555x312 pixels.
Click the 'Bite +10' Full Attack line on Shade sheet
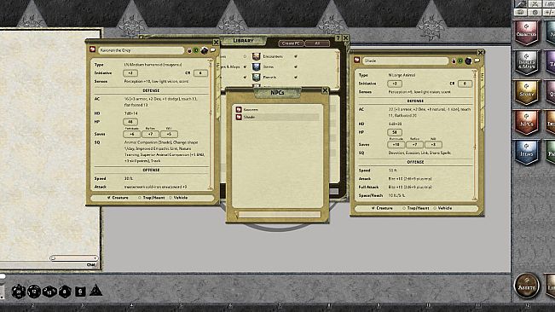[410, 187]
